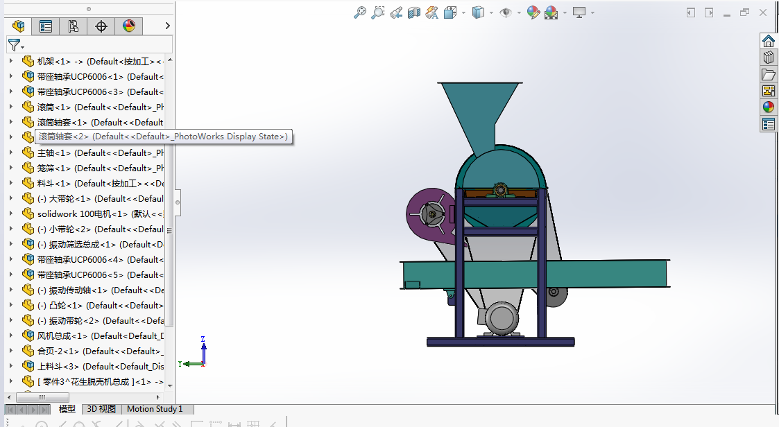779x427 pixels.
Task: Select 带座轴承UCP6006<4> in the tree
Action: click(101, 260)
